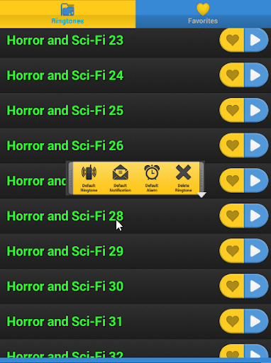Click play button on Sci-Fi 26

(x=256, y=145)
